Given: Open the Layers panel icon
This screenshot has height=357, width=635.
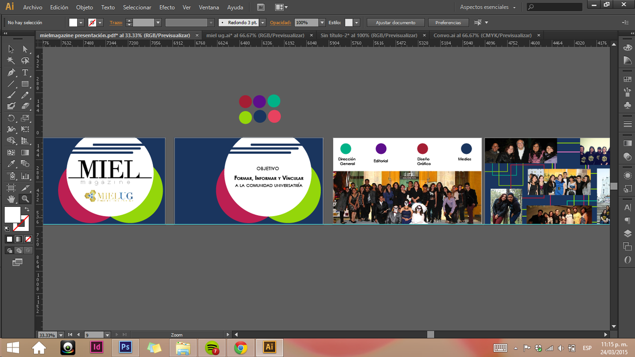Looking at the screenshot, I should [628, 233].
